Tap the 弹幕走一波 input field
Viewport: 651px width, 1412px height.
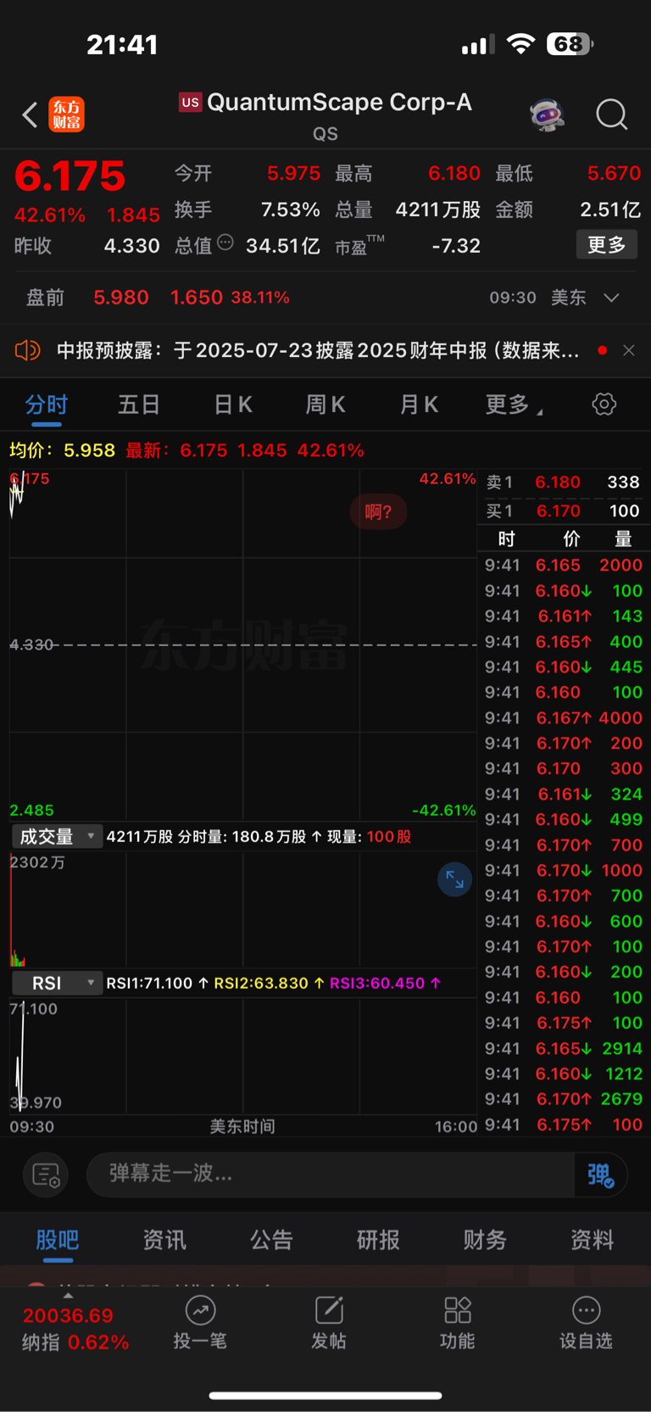[x=331, y=1175]
